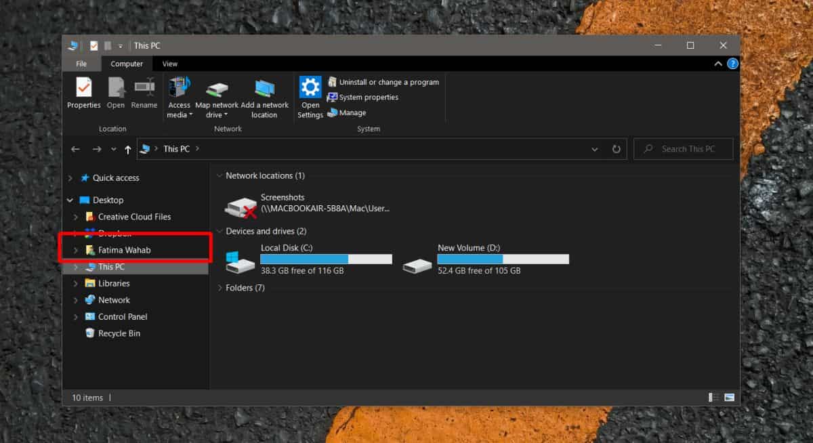
Task: Click Uninstall or change a program
Action: [x=384, y=81]
